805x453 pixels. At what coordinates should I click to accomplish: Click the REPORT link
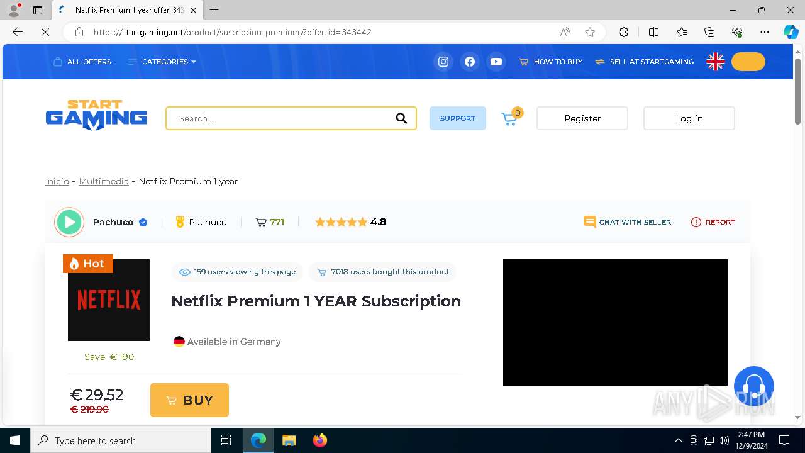(713, 222)
